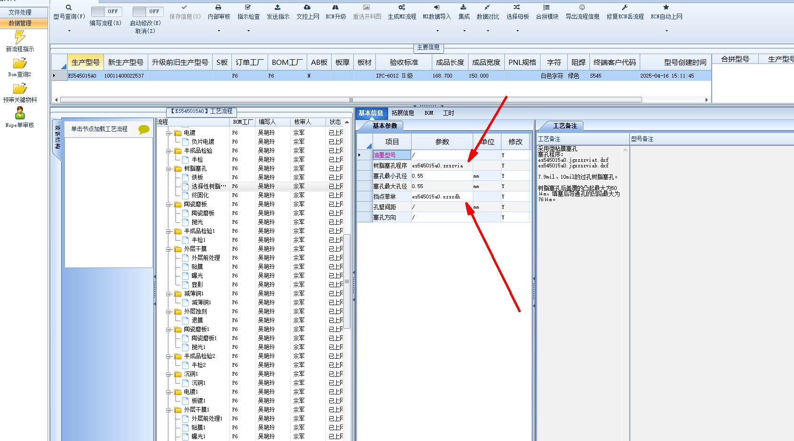Switch to the BOM tab
The height and width of the screenshot is (441, 794).
coord(429,113)
